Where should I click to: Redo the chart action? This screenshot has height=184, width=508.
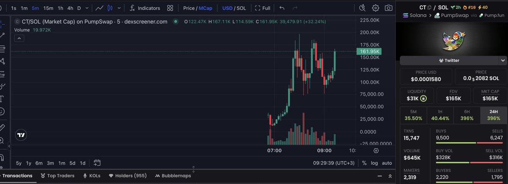pyautogui.click(x=295, y=8)
